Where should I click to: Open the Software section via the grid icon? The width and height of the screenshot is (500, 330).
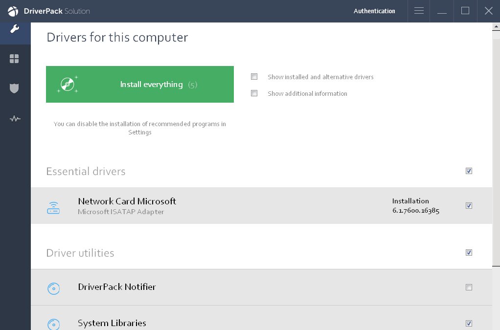click(x=15, y=58)
